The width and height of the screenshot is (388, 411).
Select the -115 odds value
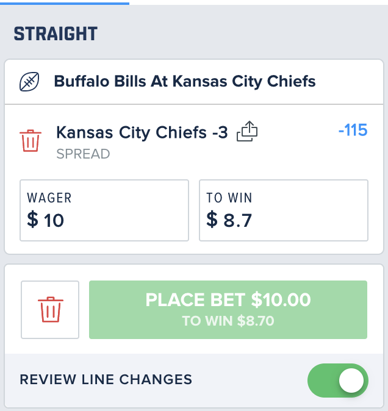point(353,130)
